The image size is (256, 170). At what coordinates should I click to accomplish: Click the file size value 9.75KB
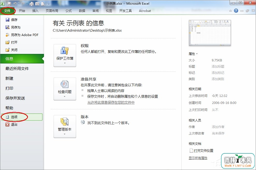217,60
